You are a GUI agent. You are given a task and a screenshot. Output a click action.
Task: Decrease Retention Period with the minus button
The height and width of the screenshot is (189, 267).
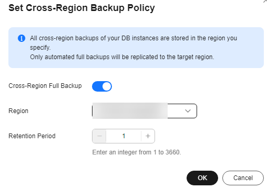coord(99,136)
